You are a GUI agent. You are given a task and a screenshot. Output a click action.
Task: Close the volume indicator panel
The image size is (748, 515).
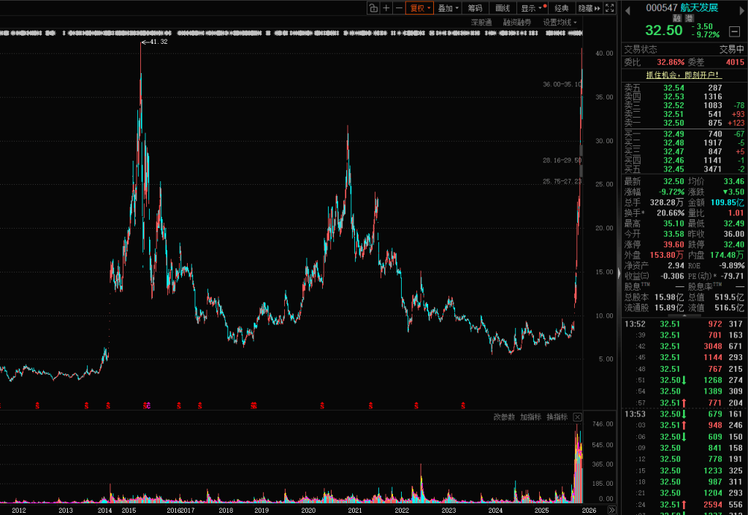[577, 417]
